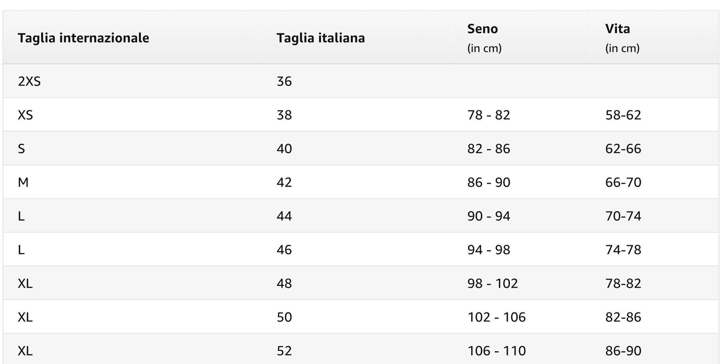Viewport: 720px width, 364px height.
Task: Select the 70-74 waist value
Action: coord(623,216)
